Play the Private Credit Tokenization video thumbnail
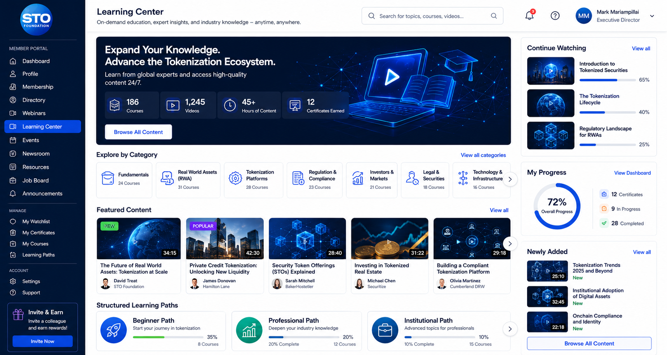This screenshot has width=667, height=355. pyautogui.click(x=225, y=238)
